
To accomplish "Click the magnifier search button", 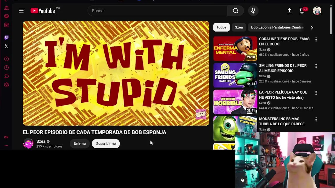I will click(236, 11).
